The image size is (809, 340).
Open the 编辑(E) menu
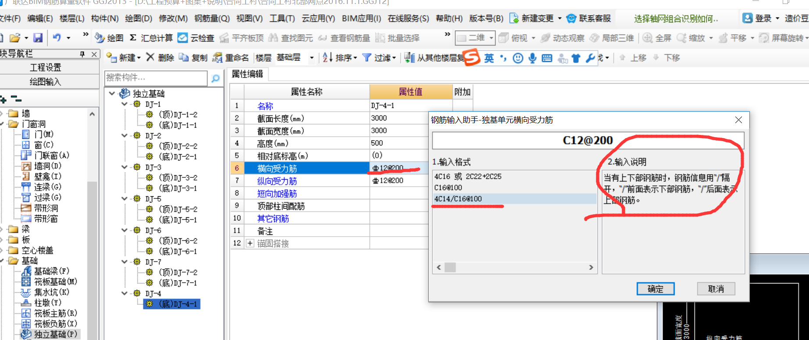pyautogui.click(x=40, y=18)
